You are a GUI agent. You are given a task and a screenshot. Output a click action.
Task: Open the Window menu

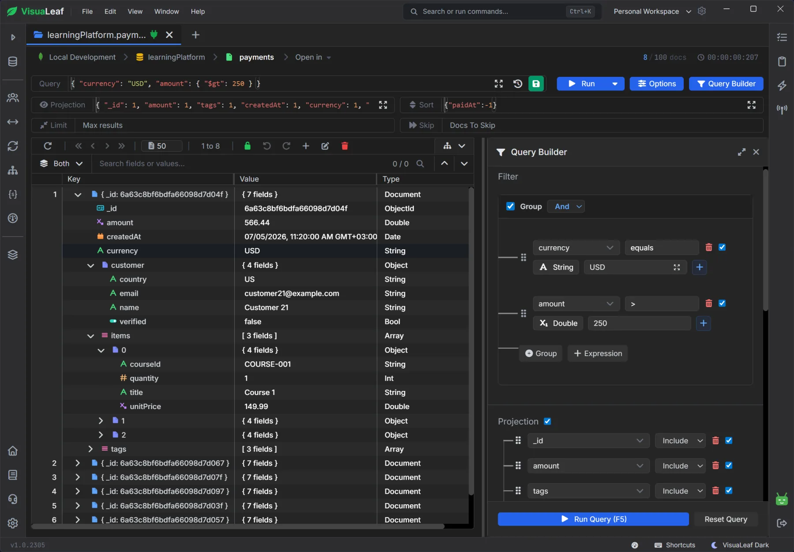[x=166, y=11]
